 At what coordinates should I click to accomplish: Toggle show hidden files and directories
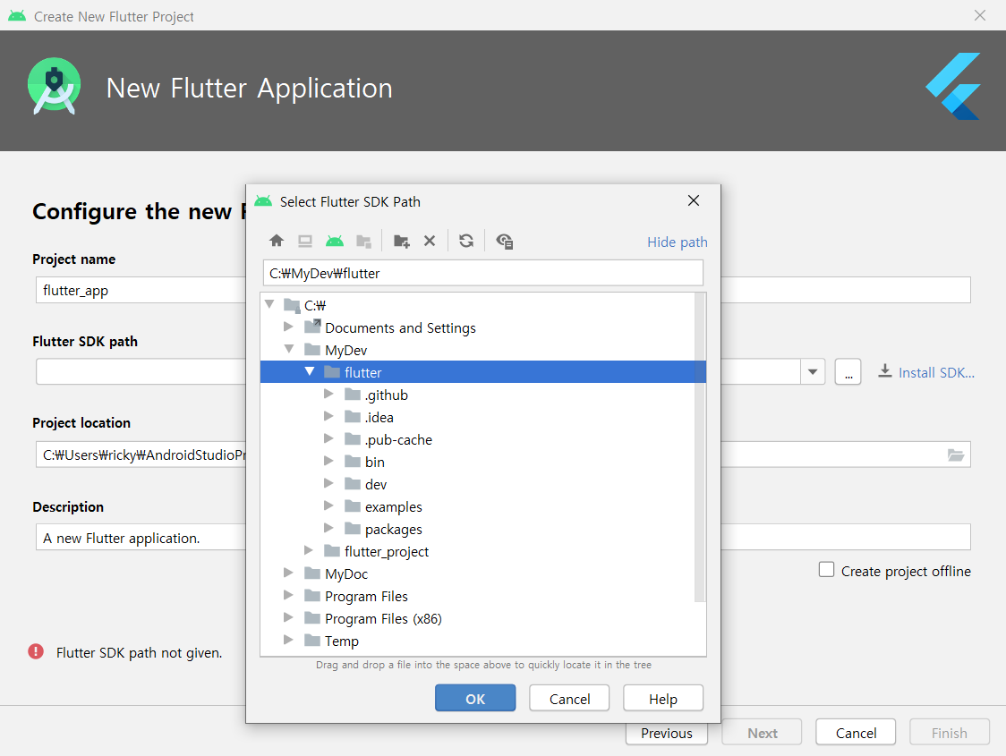(x=504, y=241)
